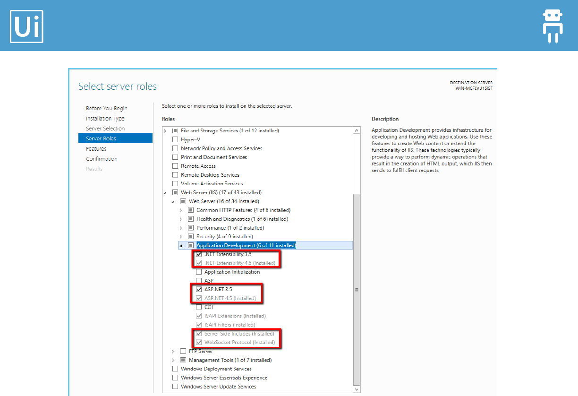Check Volume Activation Services
Image resolution: width=578 pixels, height=396 pixels.
pyautogui.click(x=175, y=183)
